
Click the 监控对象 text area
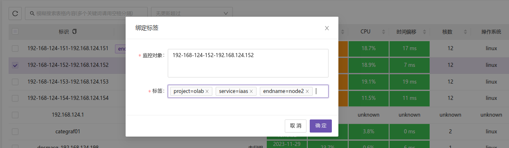pos(248,63)
